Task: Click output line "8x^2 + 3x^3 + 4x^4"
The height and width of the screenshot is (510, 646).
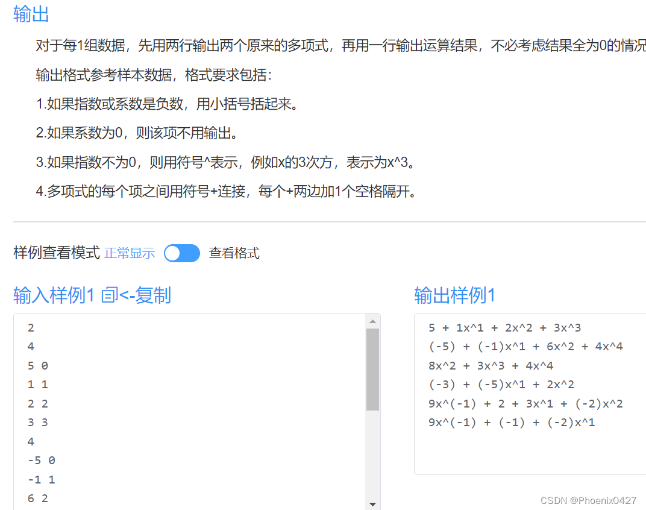Action: 491,366
